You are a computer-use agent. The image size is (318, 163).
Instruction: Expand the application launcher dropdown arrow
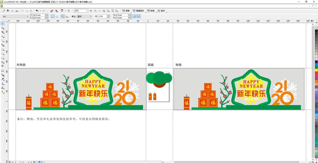click(x=65, y=11)
